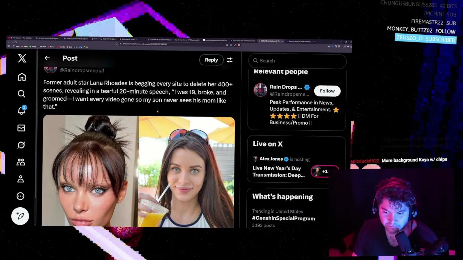Open Grok icon in sidebar
Viewport: 463px width, 260px height.
coord(21,145)
